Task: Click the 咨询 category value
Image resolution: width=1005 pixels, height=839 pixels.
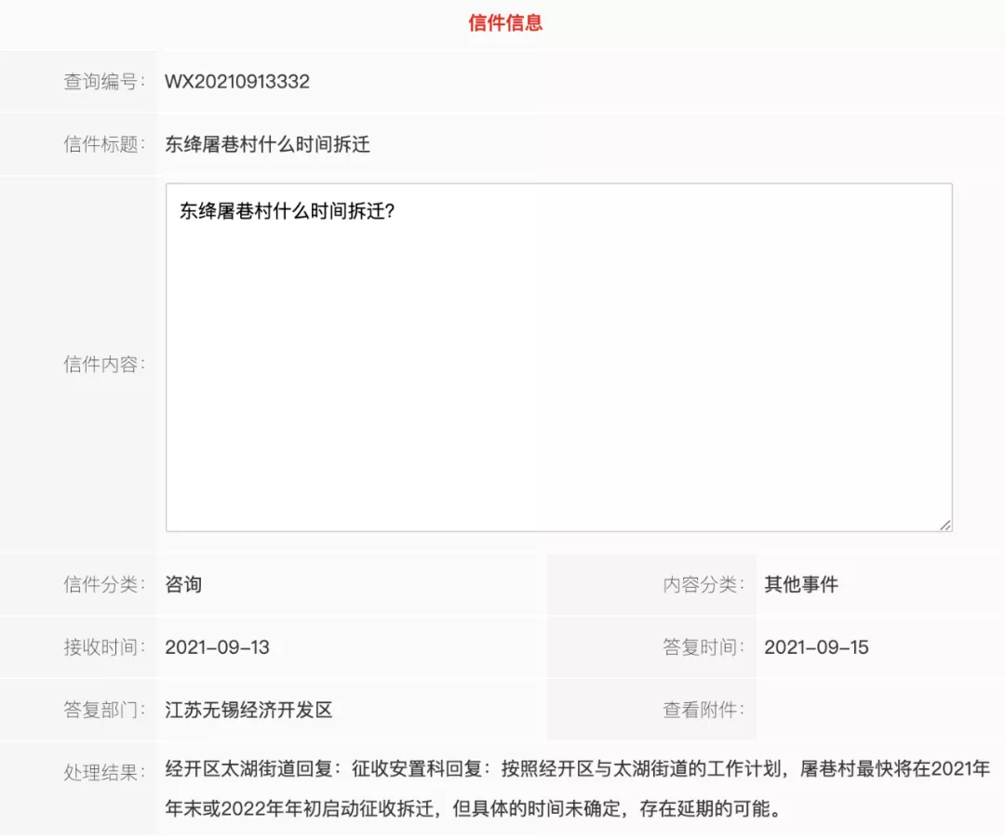Action: [x=183, y=585]
